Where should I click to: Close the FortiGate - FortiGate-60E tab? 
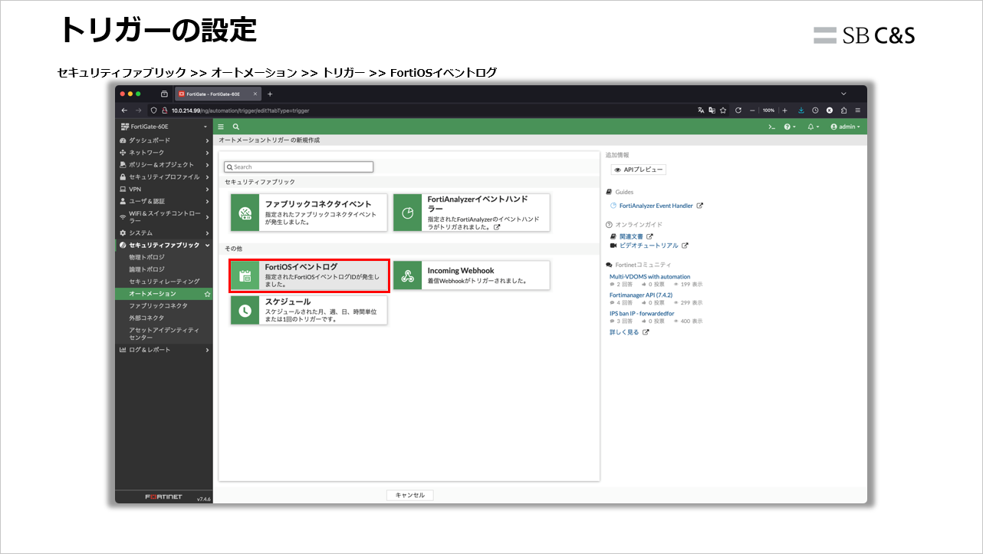tap(255, 94)
